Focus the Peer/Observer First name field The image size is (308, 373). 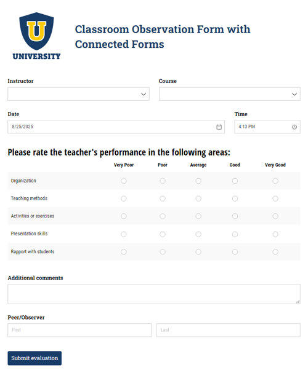coord(79,330)
